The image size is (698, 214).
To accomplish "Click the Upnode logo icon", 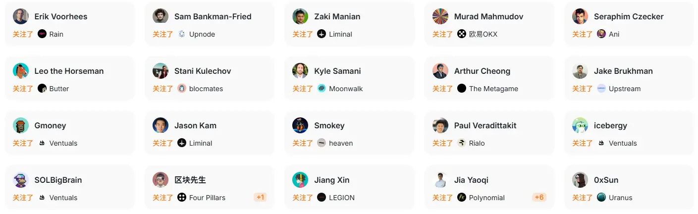I will (x=182, y=34).
